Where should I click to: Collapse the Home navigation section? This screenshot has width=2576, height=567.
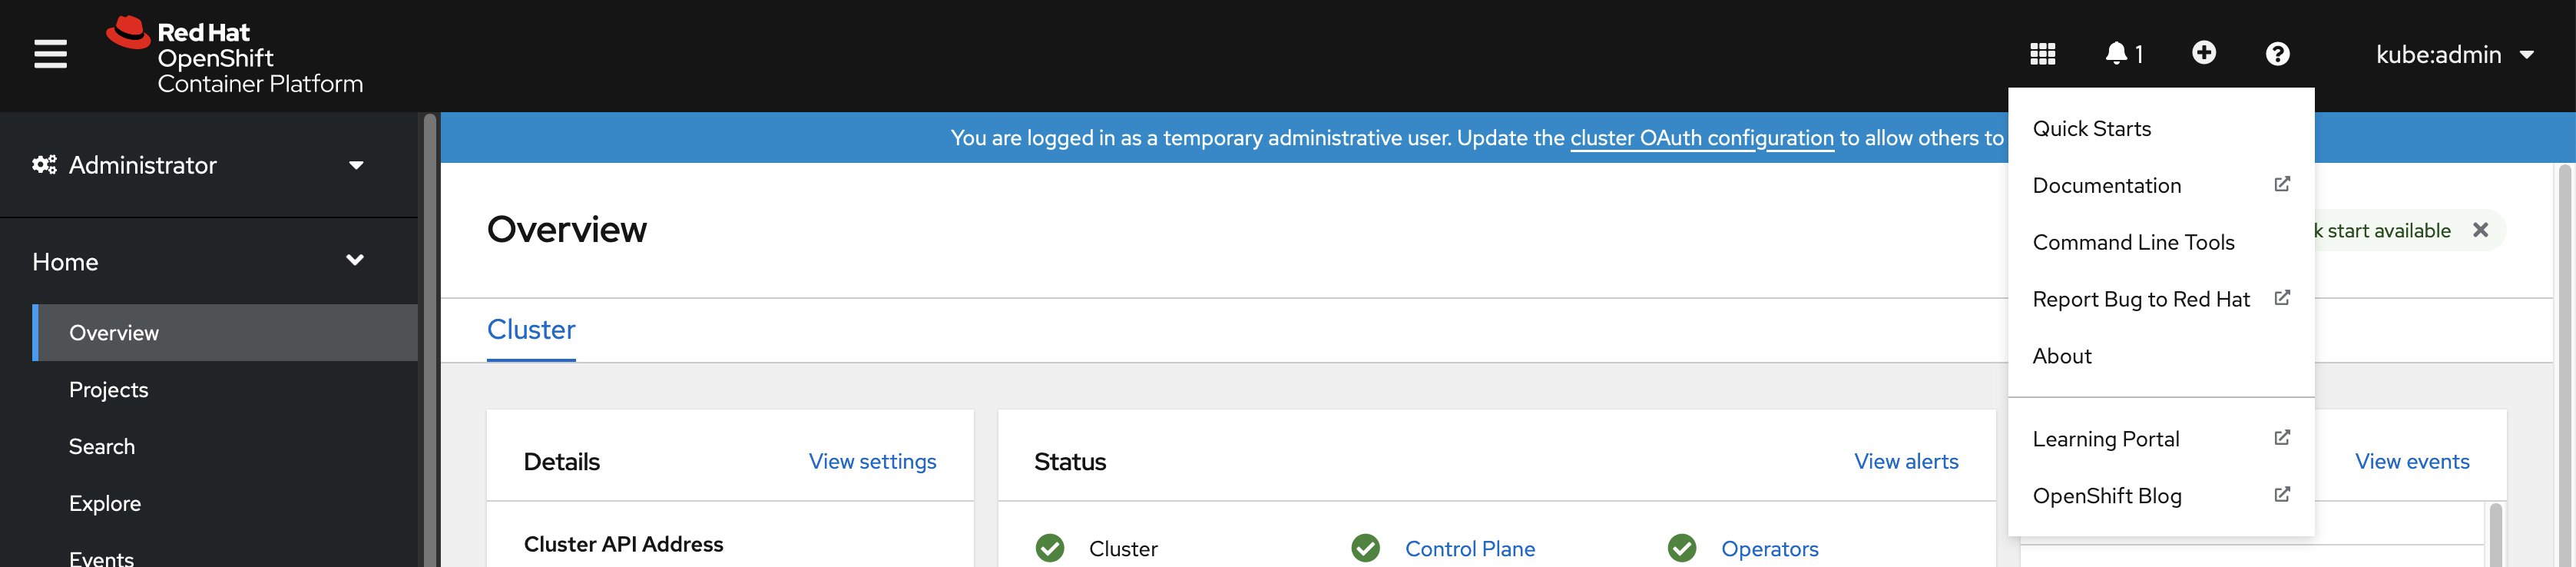coord(354,259)
